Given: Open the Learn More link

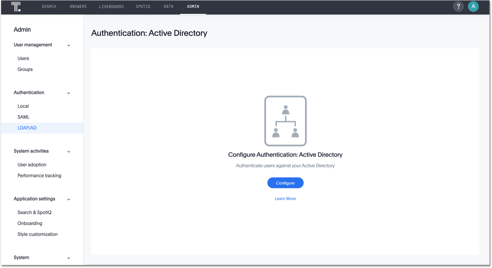Looking at the screenshot, I should pos(285,198).
